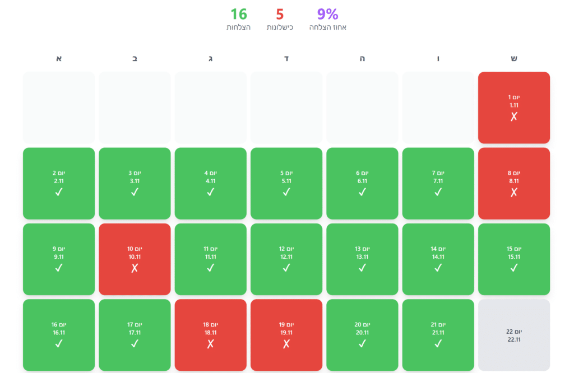Viewport: 574px width, 373px height.
Task: Click the checkmark on day 2 tile
Action: click(59, 192)
